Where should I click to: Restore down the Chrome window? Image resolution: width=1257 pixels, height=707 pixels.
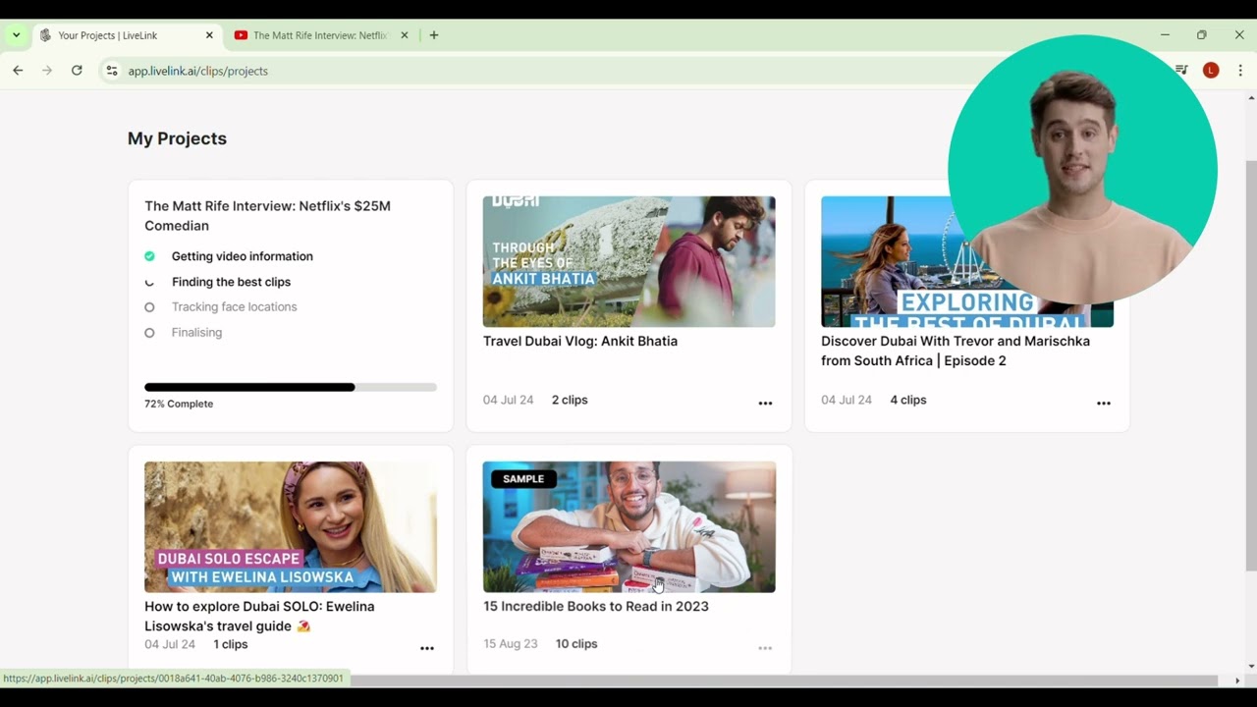click(x=1202, y=35)
